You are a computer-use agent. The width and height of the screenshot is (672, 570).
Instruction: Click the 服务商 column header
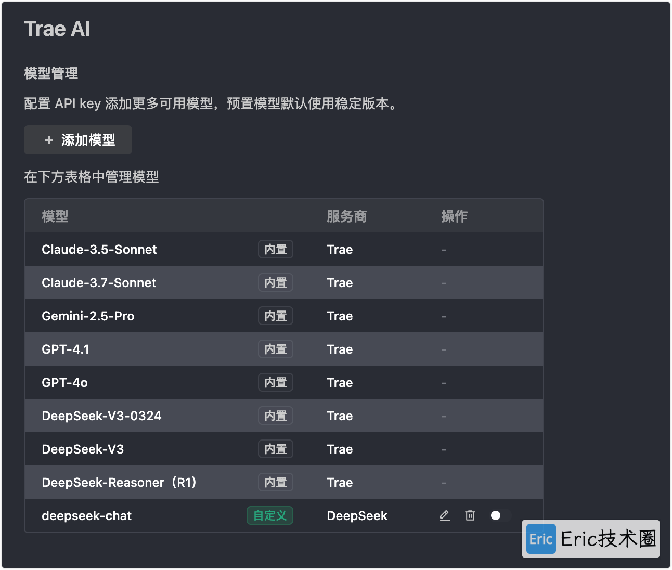click(x=346, y=216)
